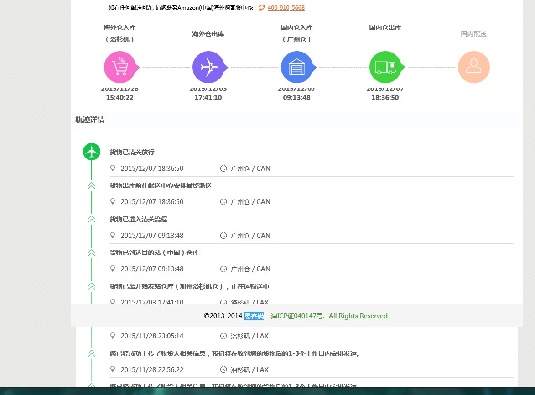Screen dimensions: 535x395
Task: Click the timestamp 18:36:50 under truck stage
Action: 385,98
